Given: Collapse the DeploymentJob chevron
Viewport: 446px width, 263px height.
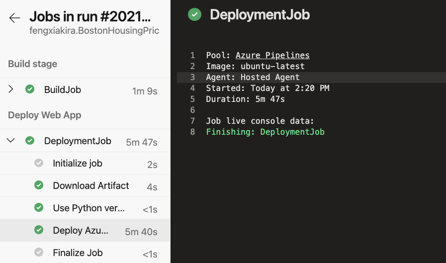Looking at the screenshot, I should [x=10, y=140].
